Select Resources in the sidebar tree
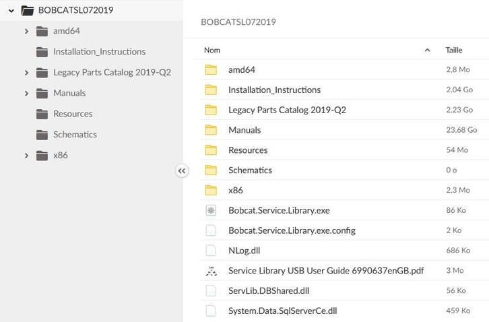 coord(73,114)
